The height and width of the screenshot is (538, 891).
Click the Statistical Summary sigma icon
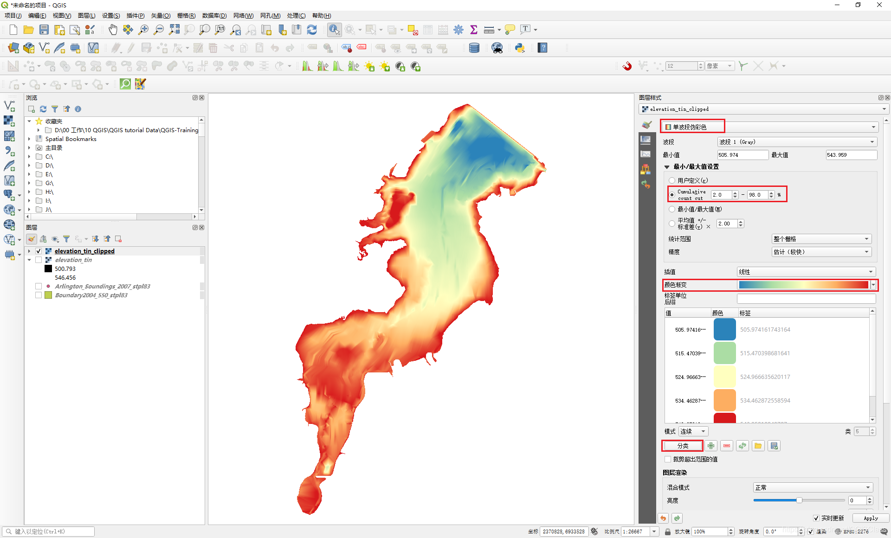click(x=474, y=30)
